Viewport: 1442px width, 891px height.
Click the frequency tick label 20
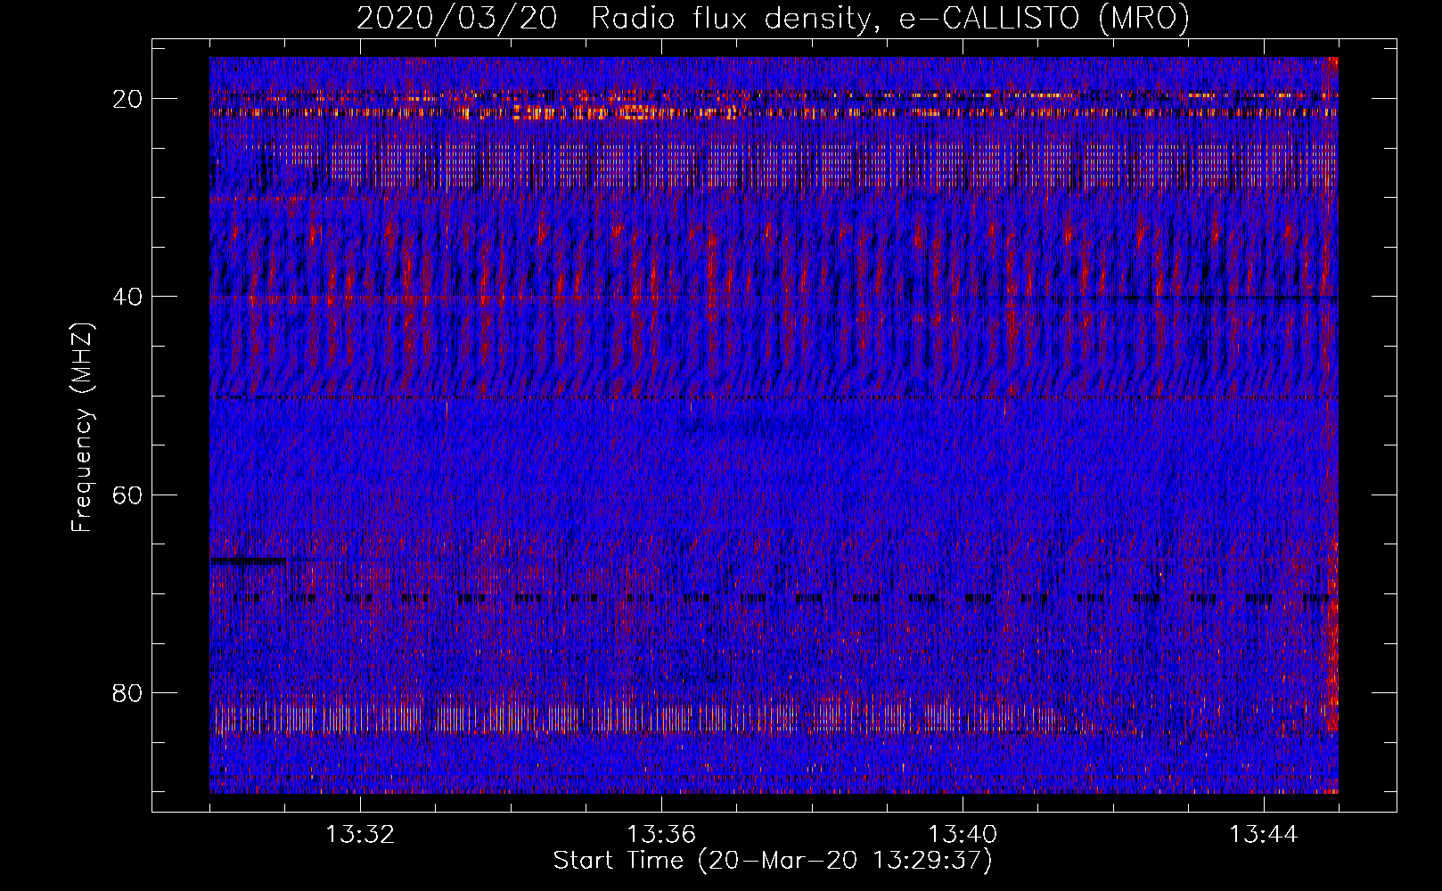click(127, 98)
